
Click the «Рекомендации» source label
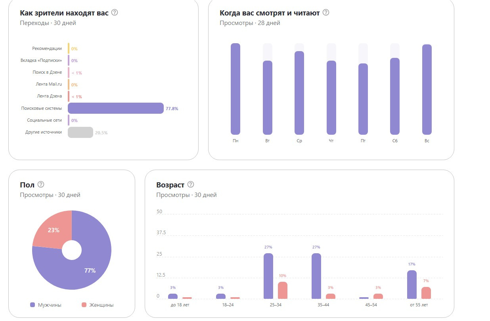[47, 48]
